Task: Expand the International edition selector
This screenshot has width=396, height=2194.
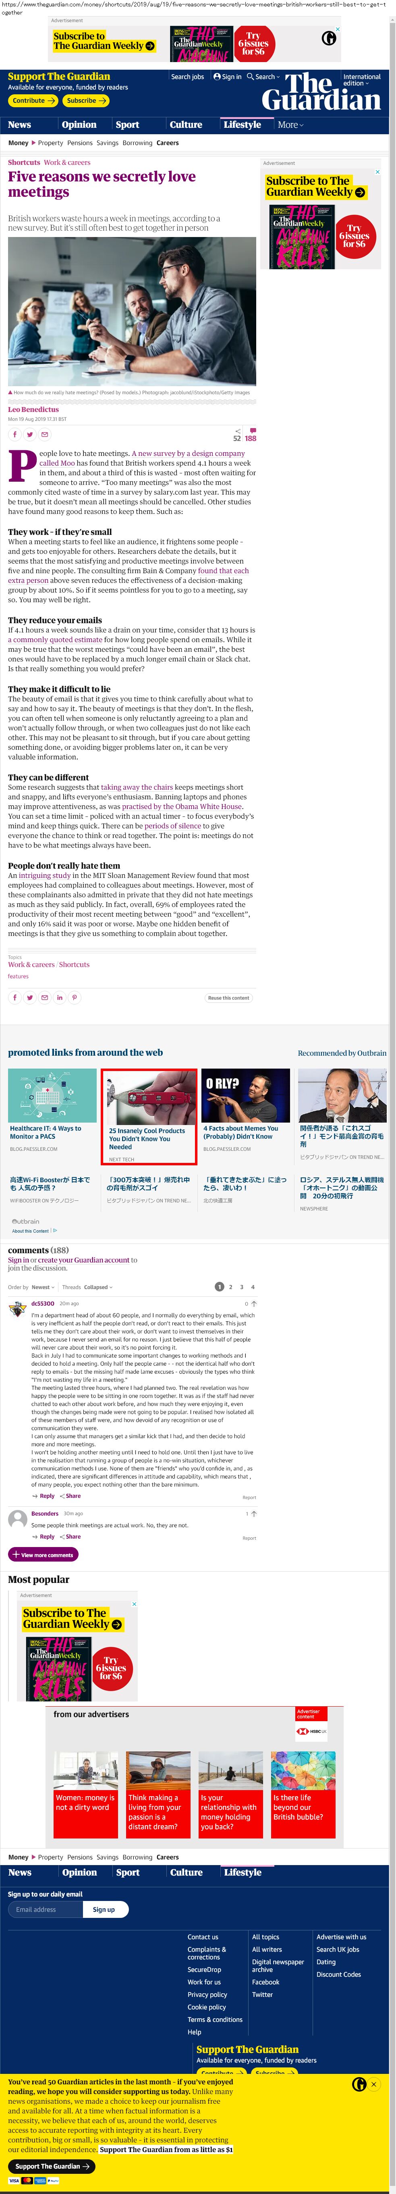Action: pos(362,80)
